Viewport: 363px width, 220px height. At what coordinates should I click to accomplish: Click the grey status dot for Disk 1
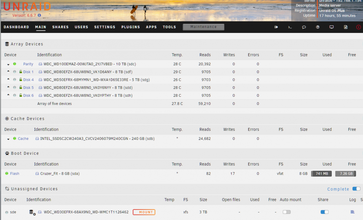pyautogui.click(x=15, y=72)
